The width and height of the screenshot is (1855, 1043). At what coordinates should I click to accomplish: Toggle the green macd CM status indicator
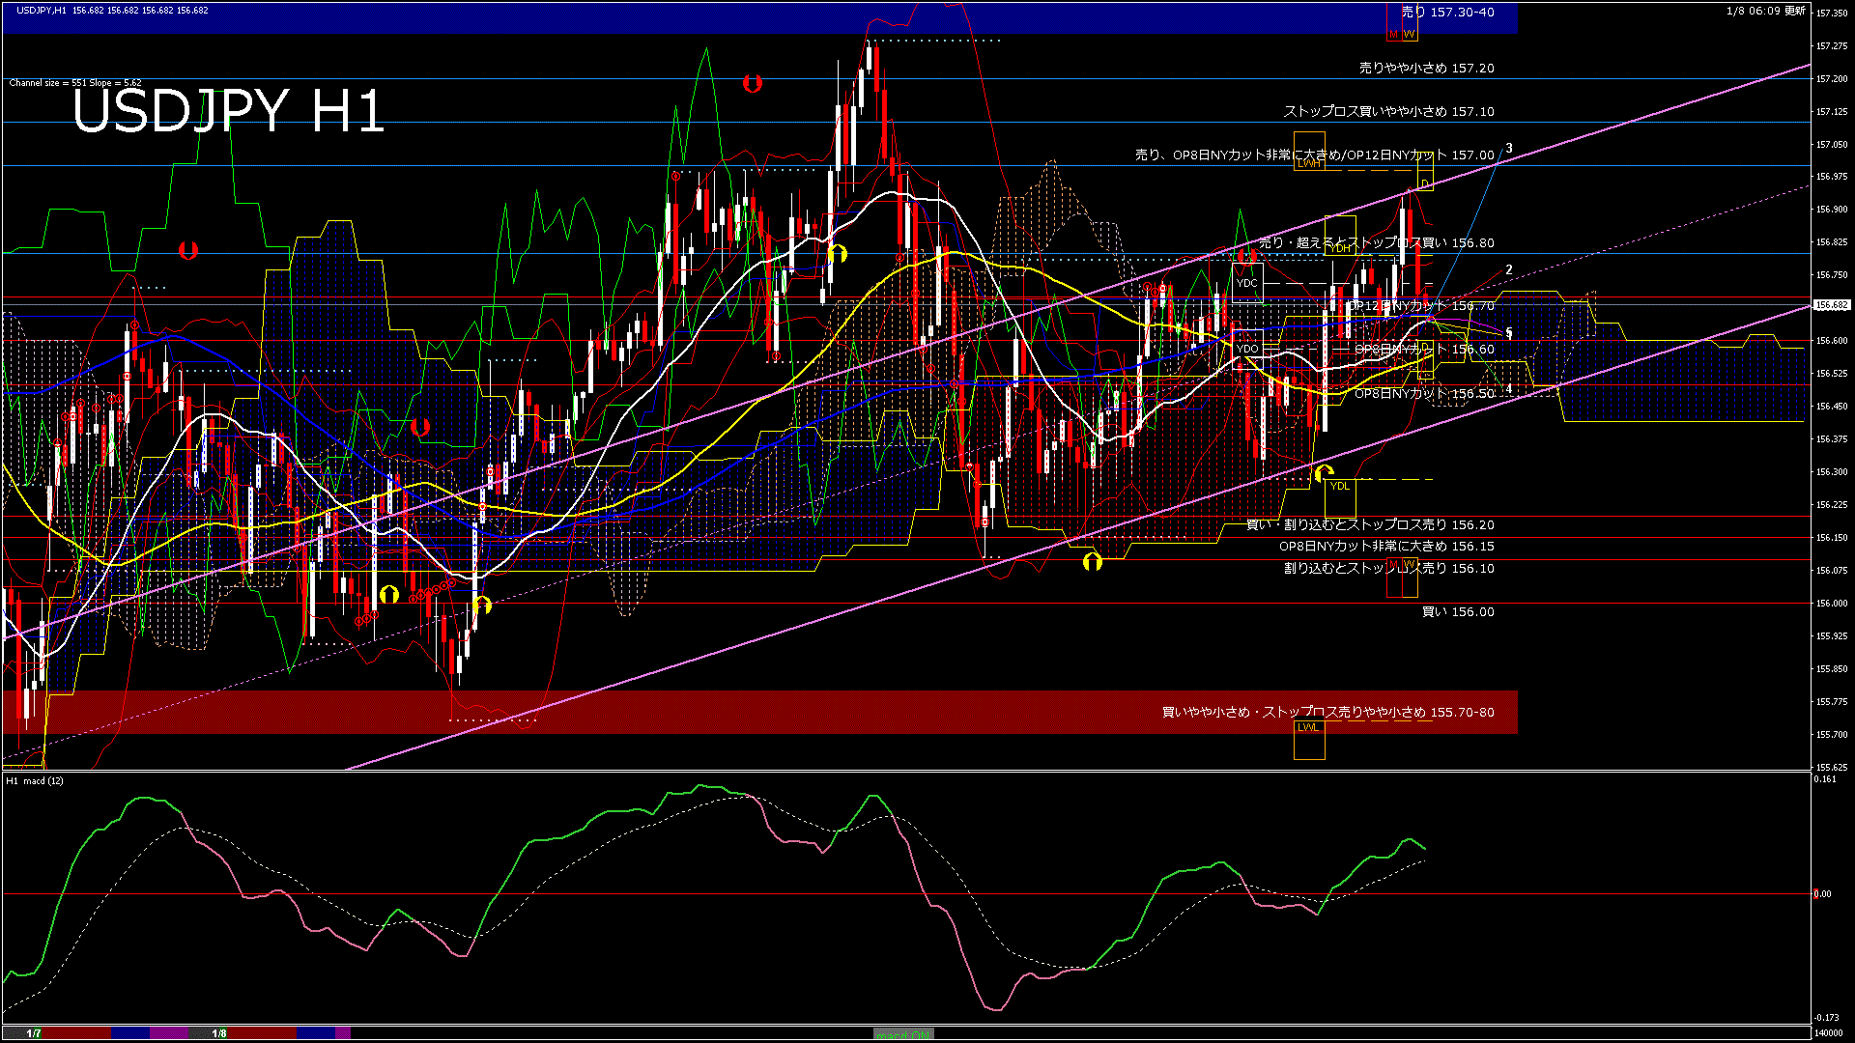coord(903,1032)
